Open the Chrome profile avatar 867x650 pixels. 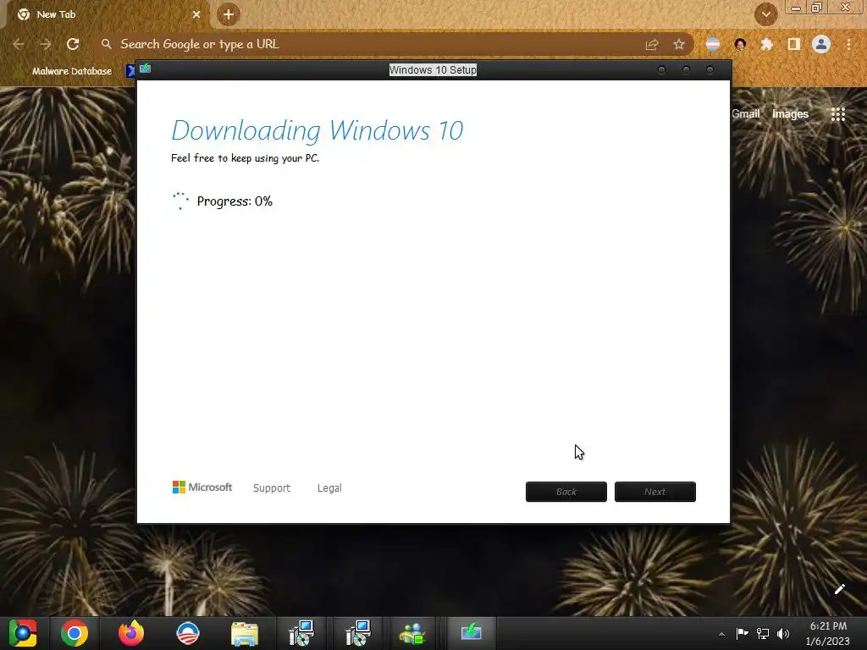coord(821,44)
